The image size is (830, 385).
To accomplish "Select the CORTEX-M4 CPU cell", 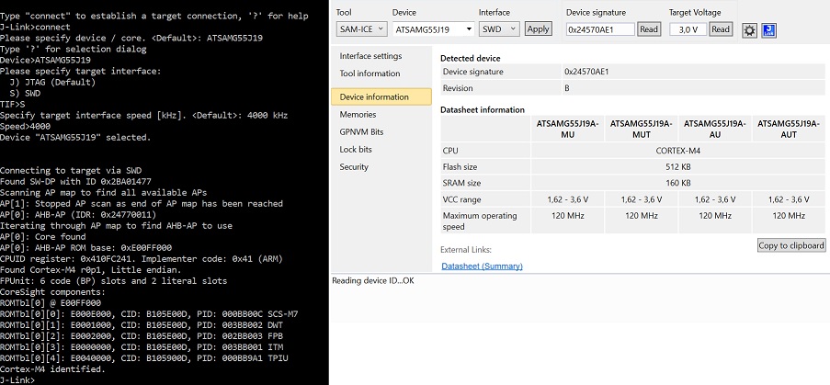I will (678, 151).
